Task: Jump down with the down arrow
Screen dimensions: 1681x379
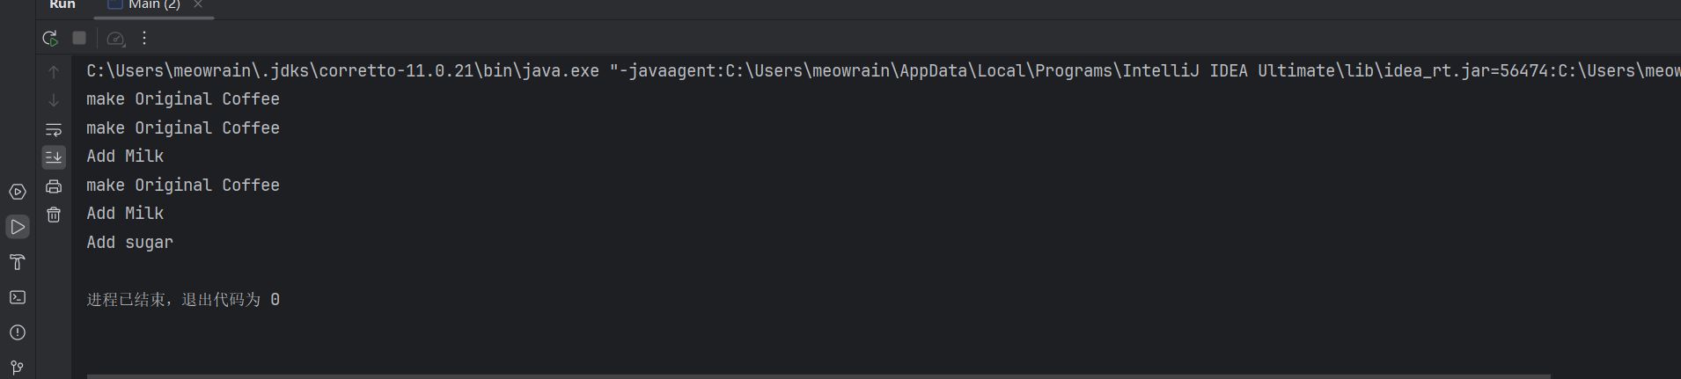Action: [54, 100]
